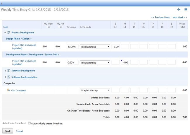Click Thursday 17 field in Development Phase row
Viewport: 190px width, 135px height.
(x=153, y=62)
